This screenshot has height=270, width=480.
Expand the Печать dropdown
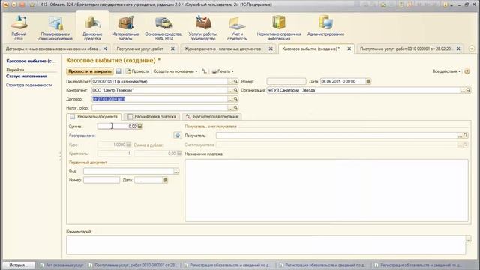coord(223,71)
